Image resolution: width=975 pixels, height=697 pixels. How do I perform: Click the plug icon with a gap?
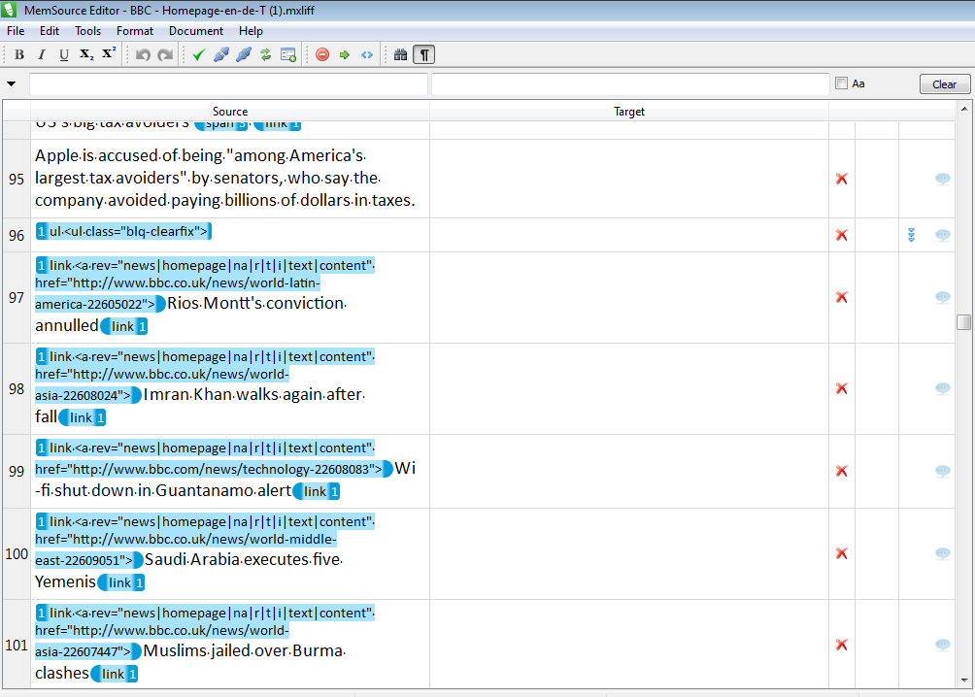(220, 54)
